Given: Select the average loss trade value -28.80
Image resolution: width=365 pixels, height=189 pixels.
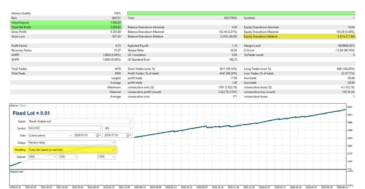Looking at the screenshot, I should point(350,83).
